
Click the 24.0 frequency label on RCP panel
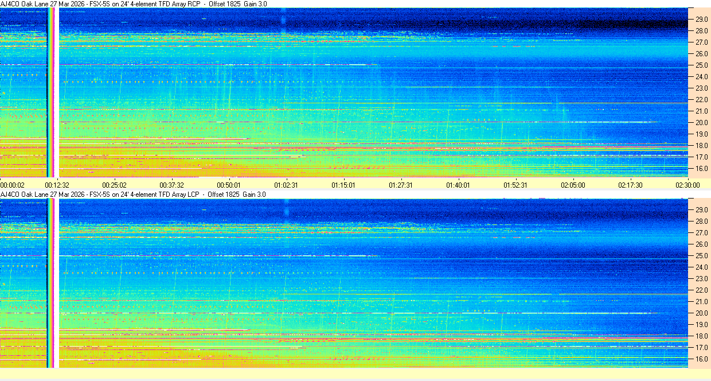702,77
